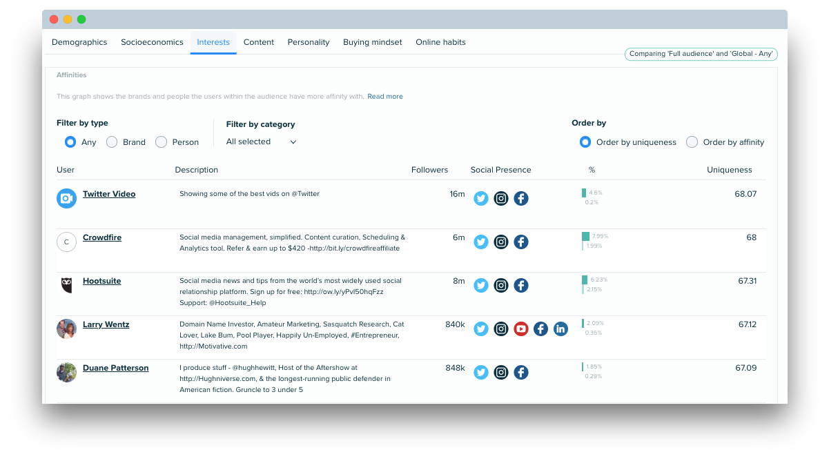The height and width of the screenshot is (459, 829).
Task: Click the Crowdfire circular logo avatar
Action: pyautogui.click(x=66, y=242)
